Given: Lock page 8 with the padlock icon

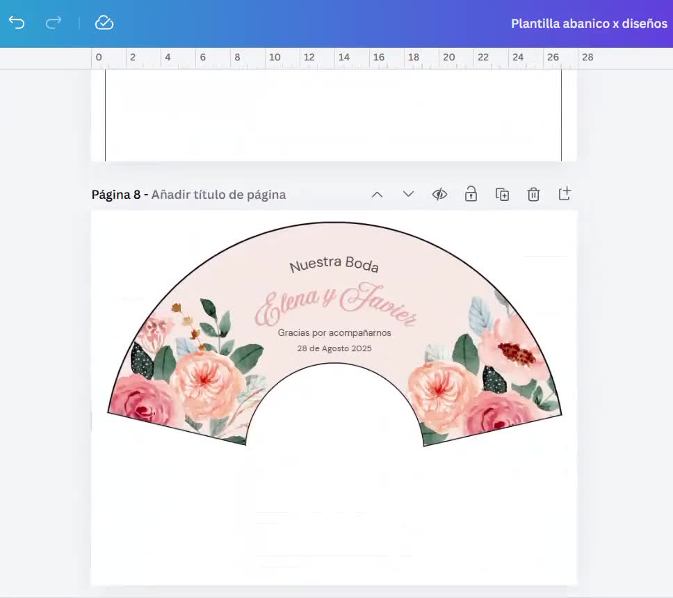Looking at the screenshot, I should pyautogui.click(x=471, y=194).
